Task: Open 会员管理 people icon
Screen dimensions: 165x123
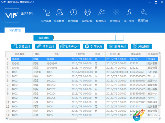Action: coord(60,13)
